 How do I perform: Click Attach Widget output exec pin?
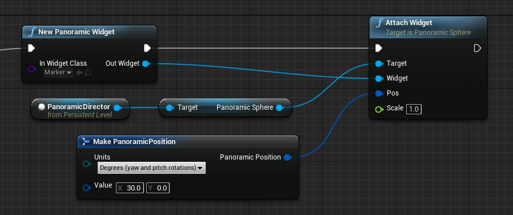coord(478,49)
